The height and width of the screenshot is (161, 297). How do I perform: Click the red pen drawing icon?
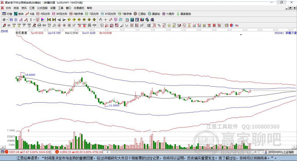pos(4,26)
